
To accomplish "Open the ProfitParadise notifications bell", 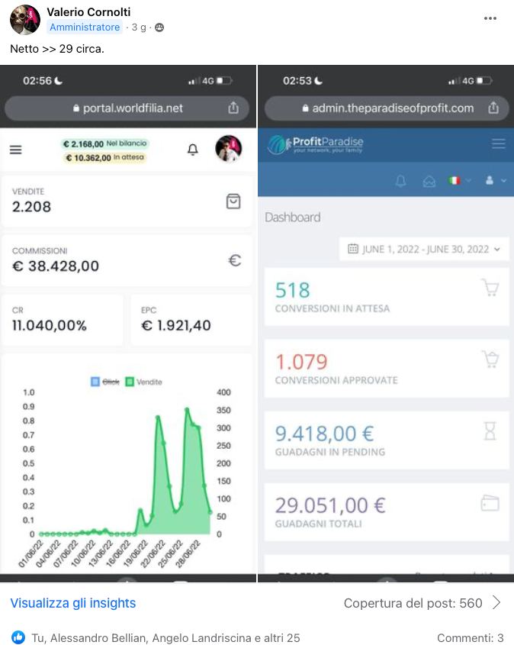I will (400, 181).
